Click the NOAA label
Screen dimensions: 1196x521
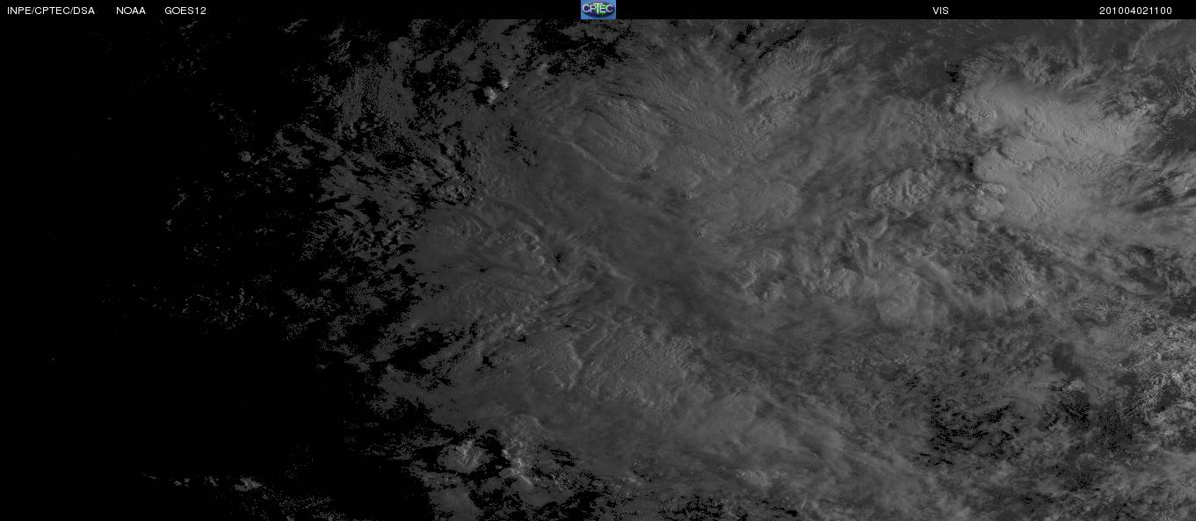pyautogui.click(x=131, y=11)
